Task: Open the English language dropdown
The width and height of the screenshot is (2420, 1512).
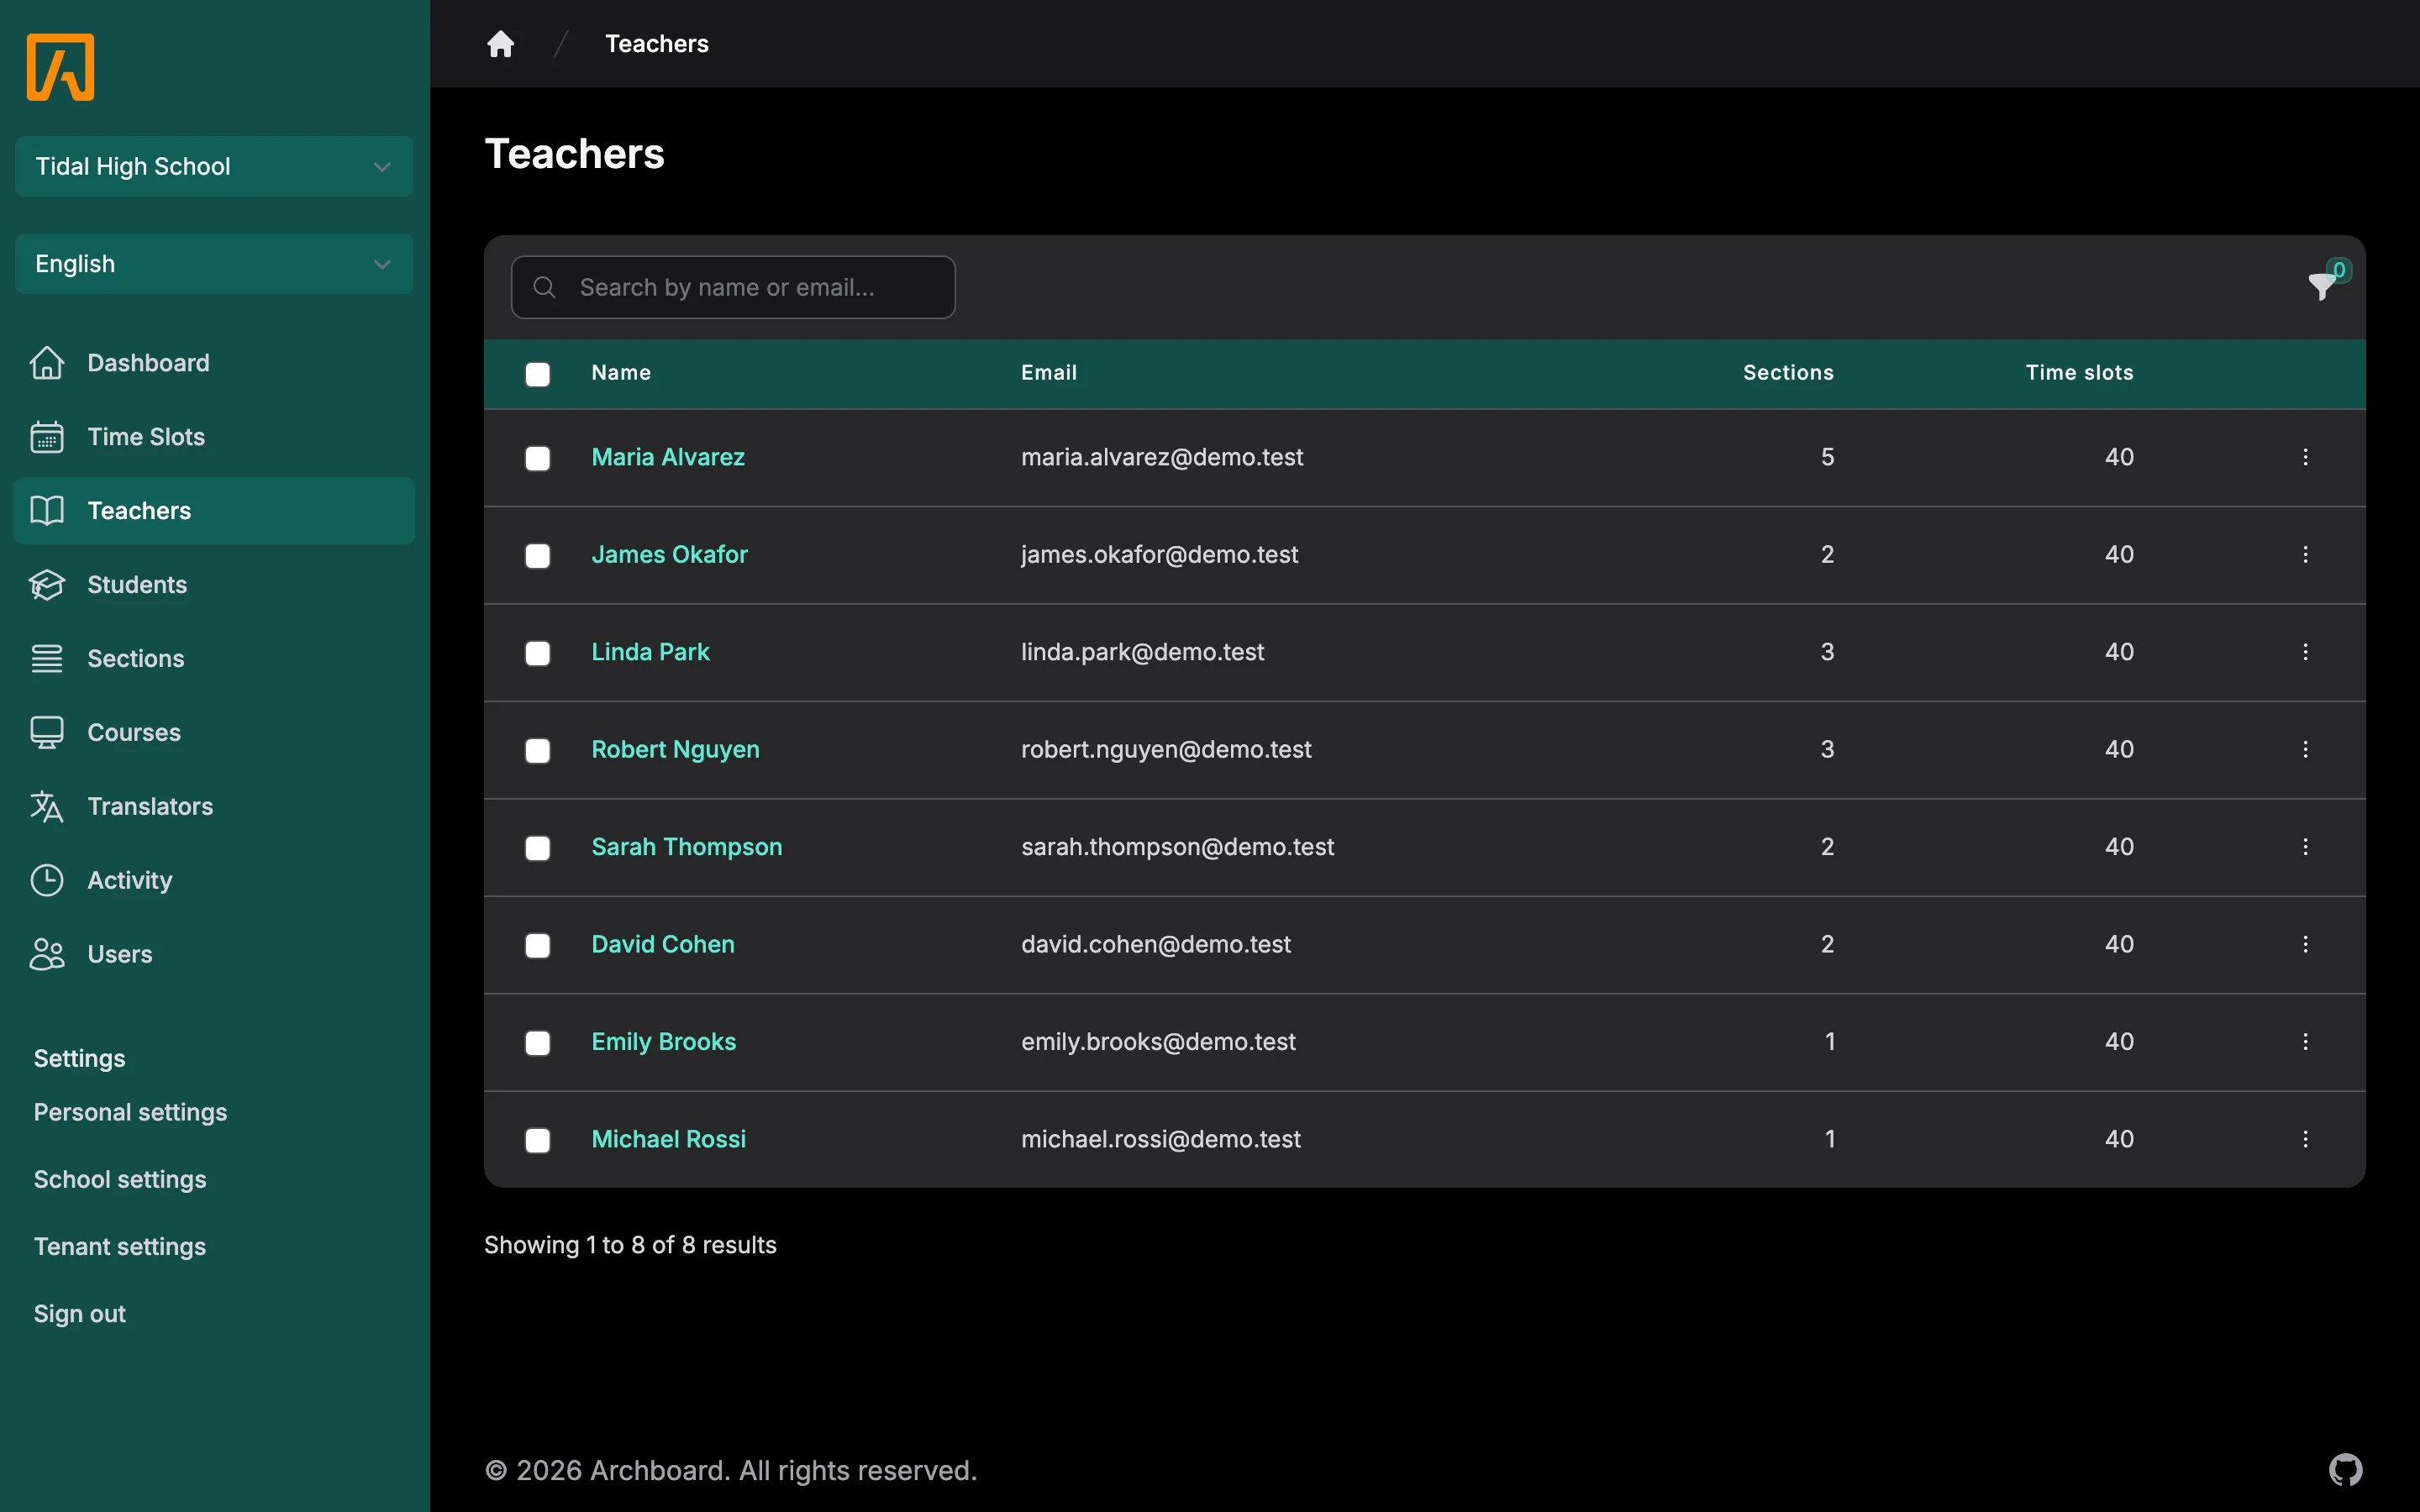Action: pyautogui.click(x=214, y=264)
